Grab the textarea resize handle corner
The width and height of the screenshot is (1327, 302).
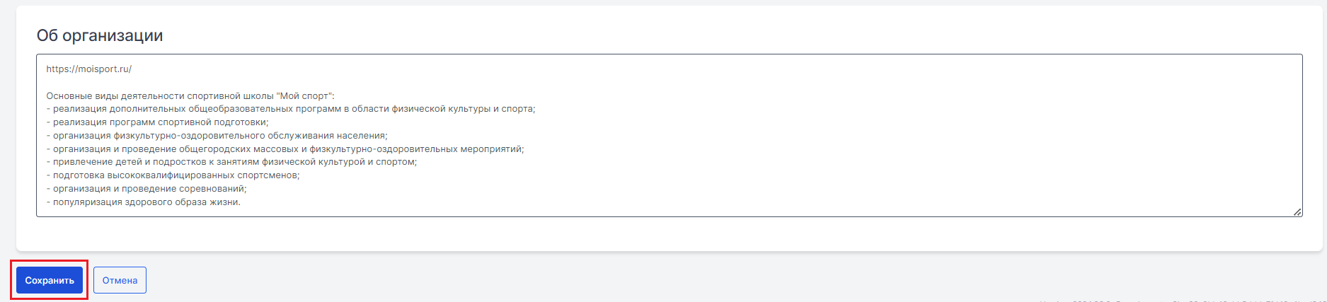click(1297, 211)
